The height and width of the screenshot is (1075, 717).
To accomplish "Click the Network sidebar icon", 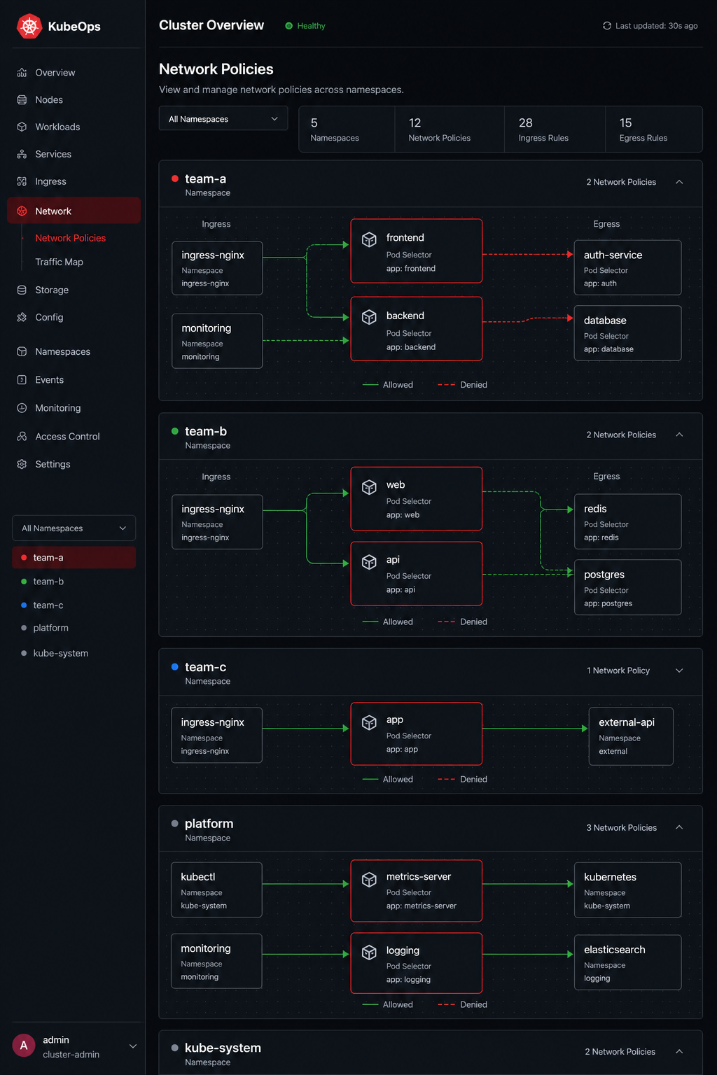I will point(22,211).
